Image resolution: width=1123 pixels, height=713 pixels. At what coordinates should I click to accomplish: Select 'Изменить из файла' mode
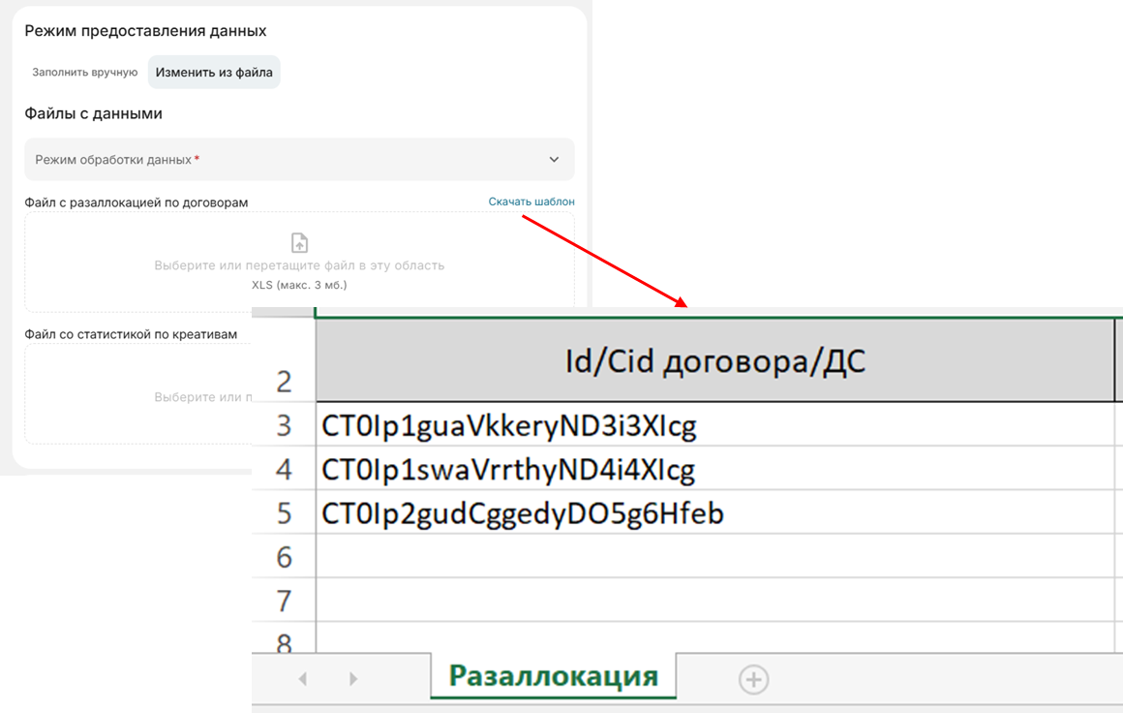pyautogui.click(x=214, y=73)
